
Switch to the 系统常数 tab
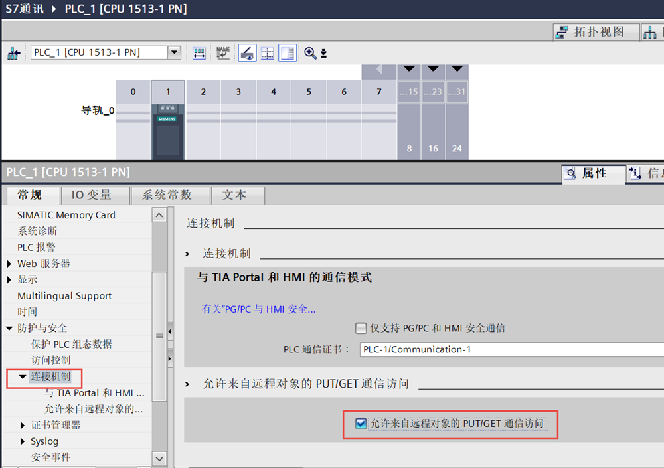point(167,195)
